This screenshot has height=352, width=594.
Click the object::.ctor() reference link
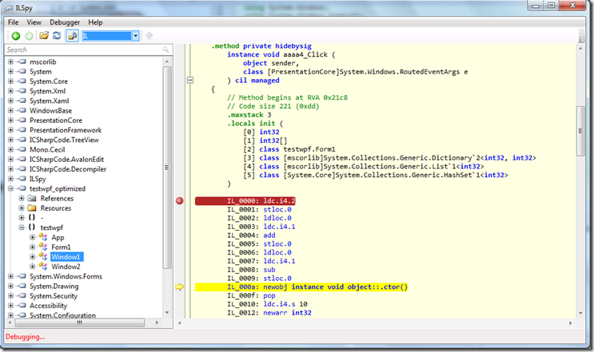point(377,287)
